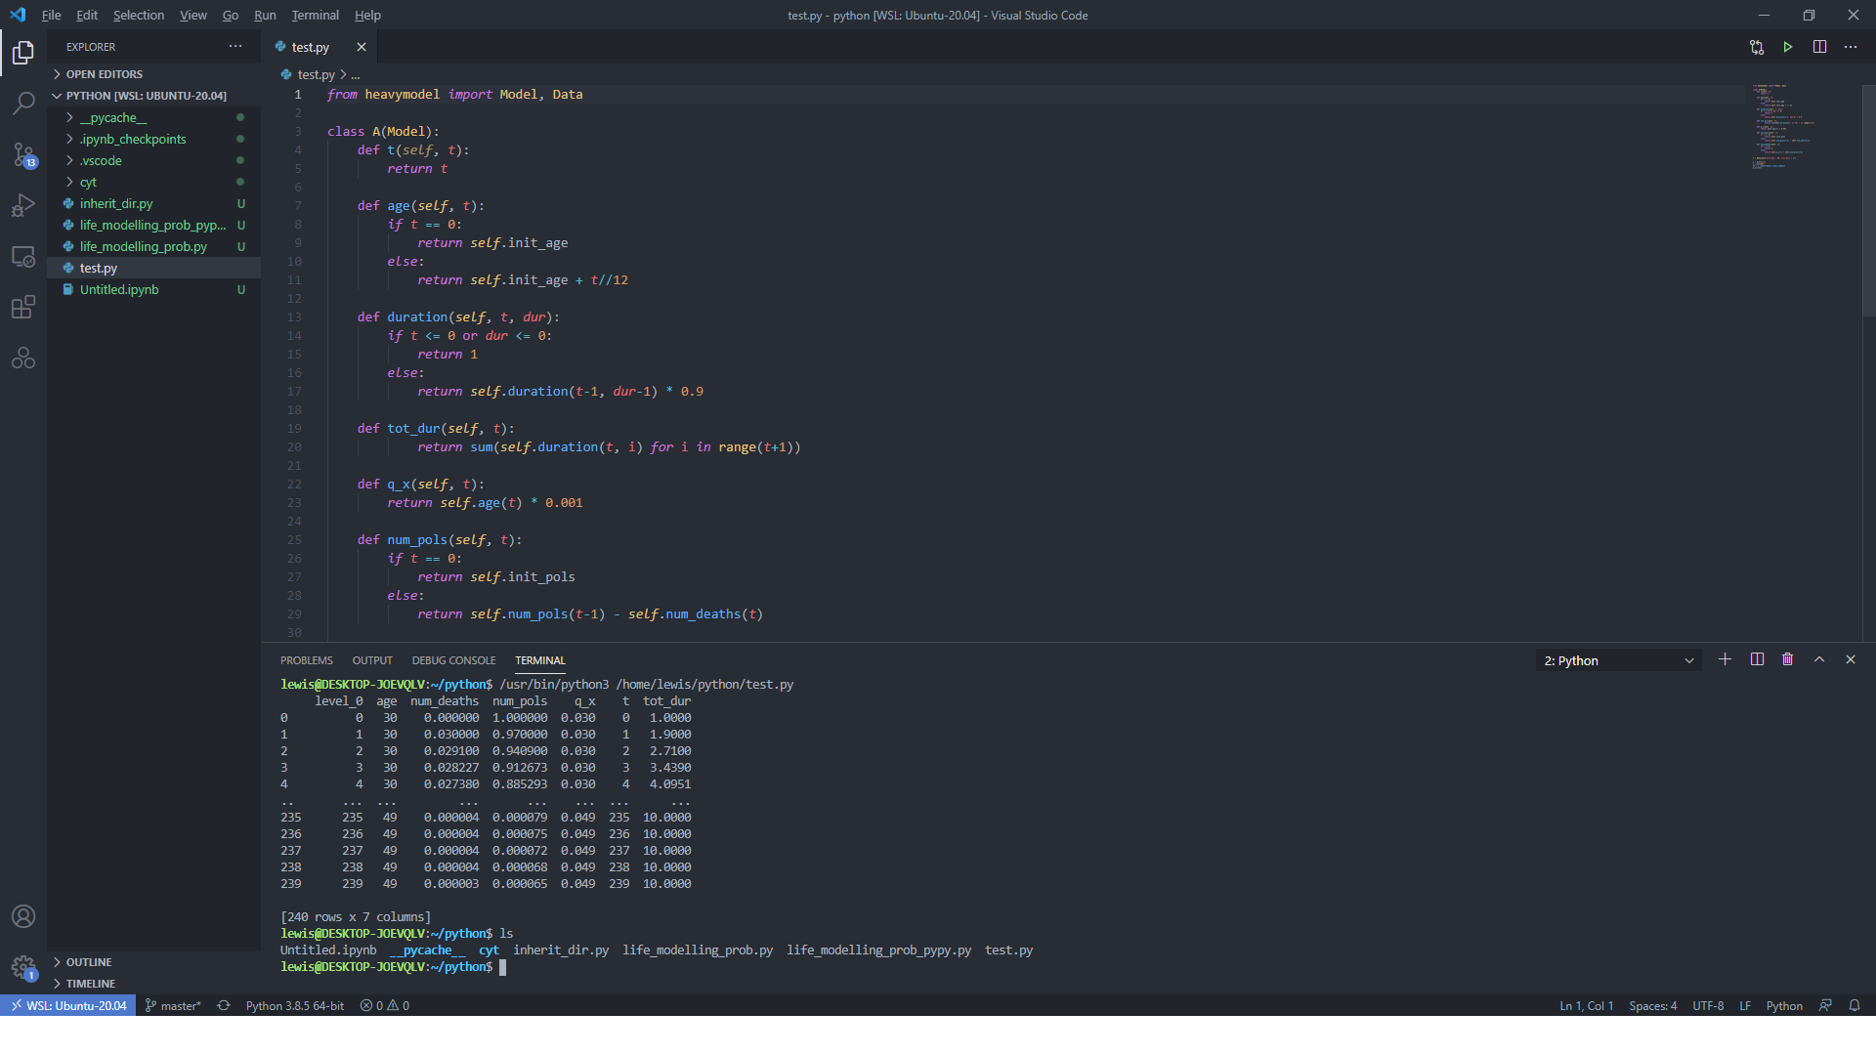
Task: Open the Manage gear settings menu
Action: click(x=23, y=967)
